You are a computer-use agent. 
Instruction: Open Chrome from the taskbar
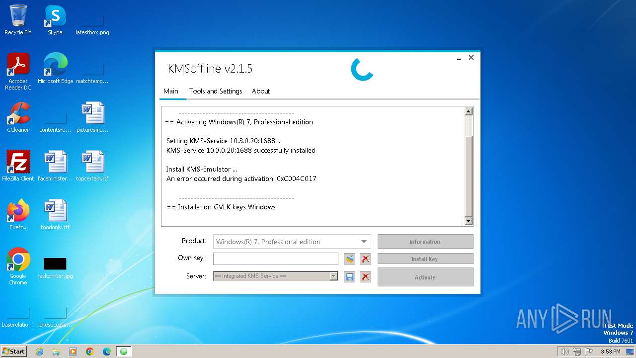pyautogui.click(x=90, y=352)
